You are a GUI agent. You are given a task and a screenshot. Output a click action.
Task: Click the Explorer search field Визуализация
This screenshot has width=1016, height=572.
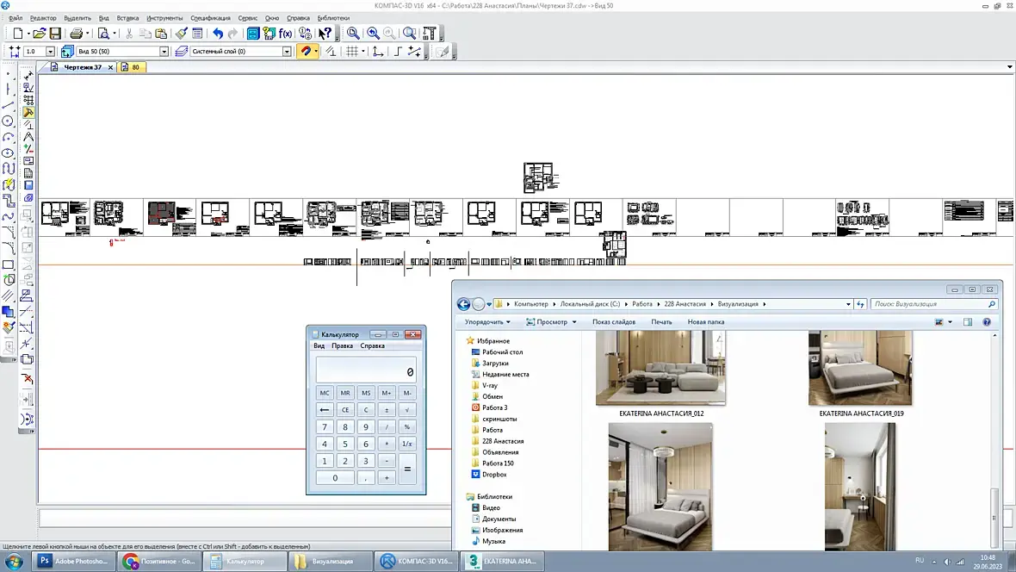[x=934, y=304]
